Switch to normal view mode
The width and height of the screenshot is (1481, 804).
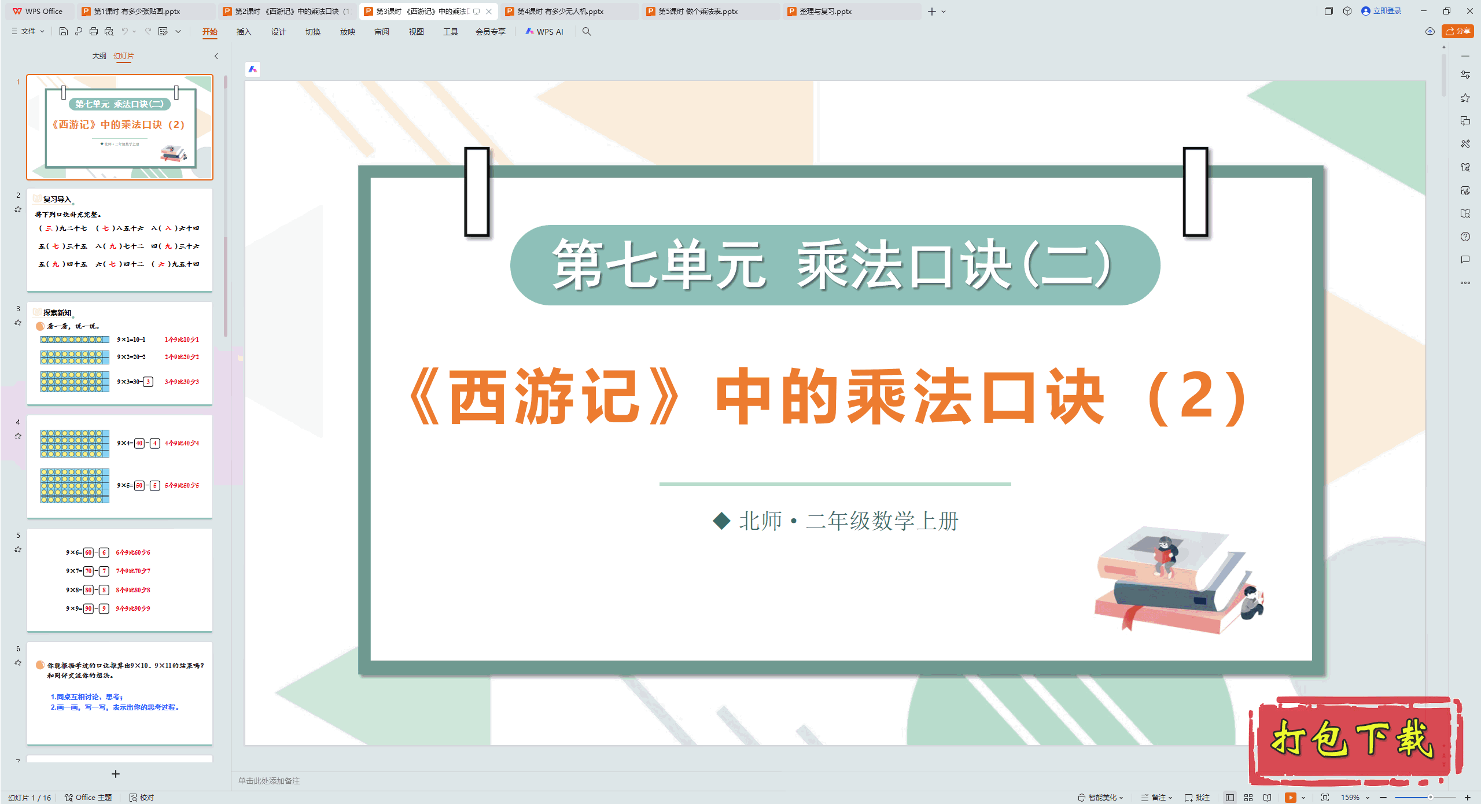point(1230,797)
